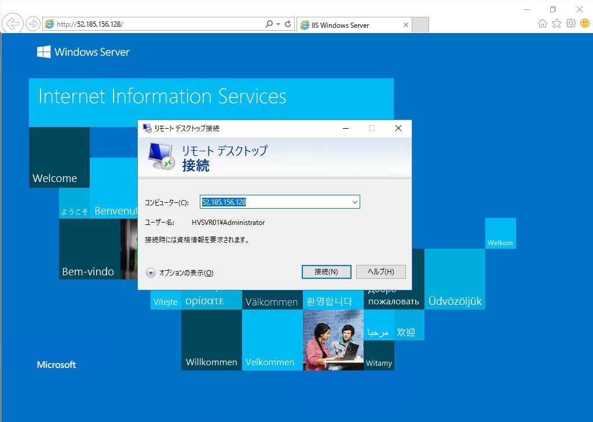
Task: Click the Vítejte tile
Action: click(x=166, y=300)
